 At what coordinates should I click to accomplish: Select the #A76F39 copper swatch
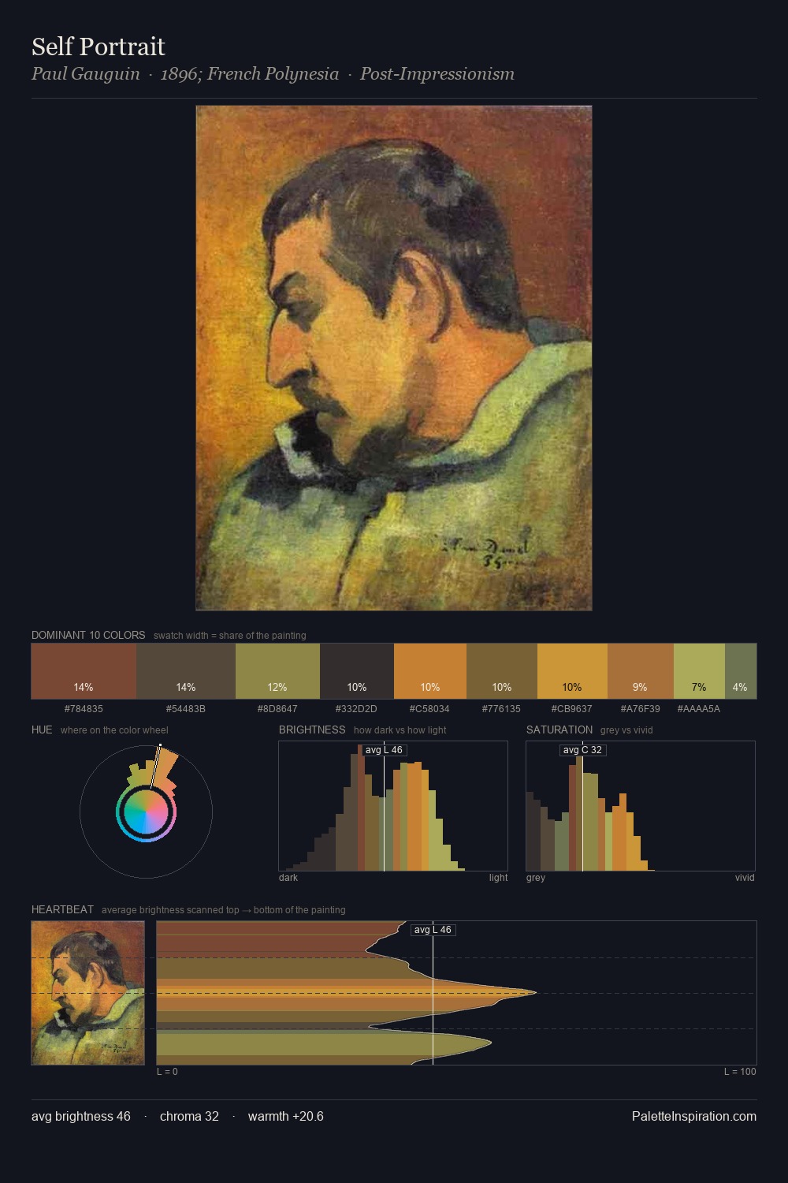(641, 671)
